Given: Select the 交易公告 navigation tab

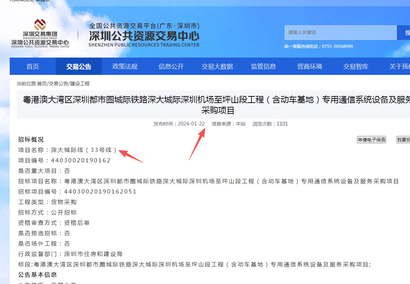Looking at the screenshot, I should click(79, 67).
